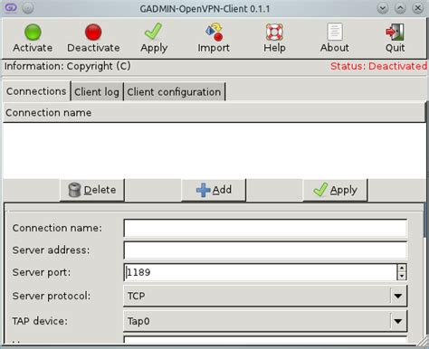Click the red Deactivate toolbar icon
Image resolution: width=429 pixels, height=349 pixels.
click(93, 33)
